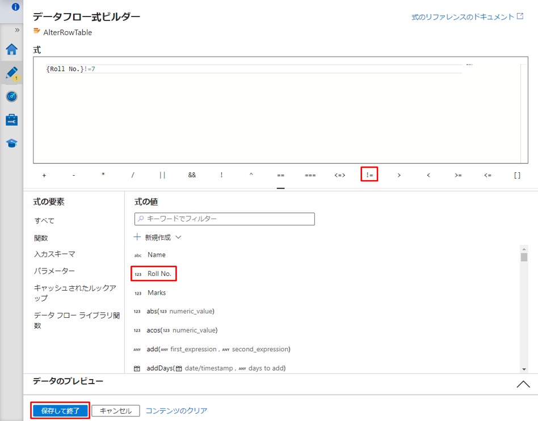Image resolution: width=538 pixels, height=421 pixels.
Task: Select 関数 in expression elements list
Action: click(x=41, y=238)
